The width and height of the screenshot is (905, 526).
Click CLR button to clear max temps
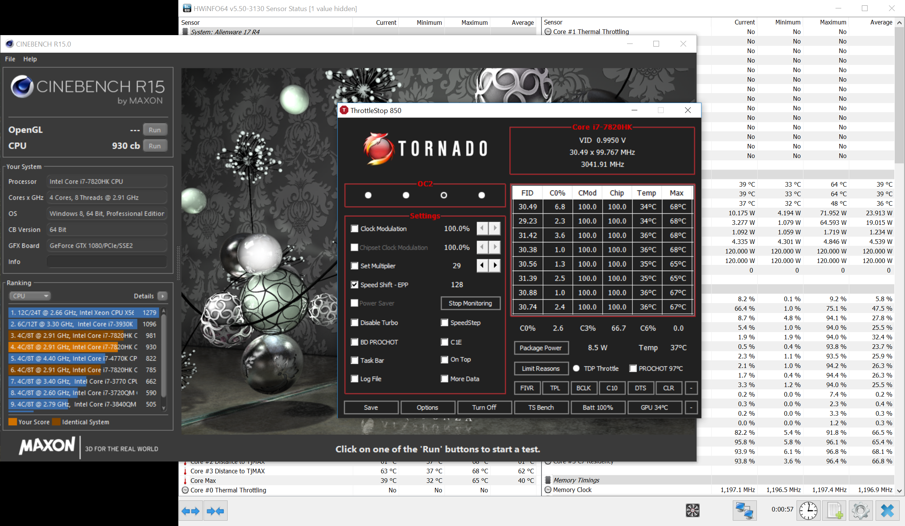pos(669,388)
